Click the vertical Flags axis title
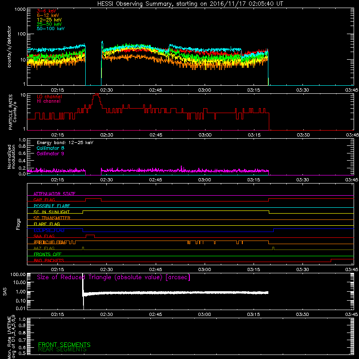This screenshot has width=359, height=359. [18, 224]
